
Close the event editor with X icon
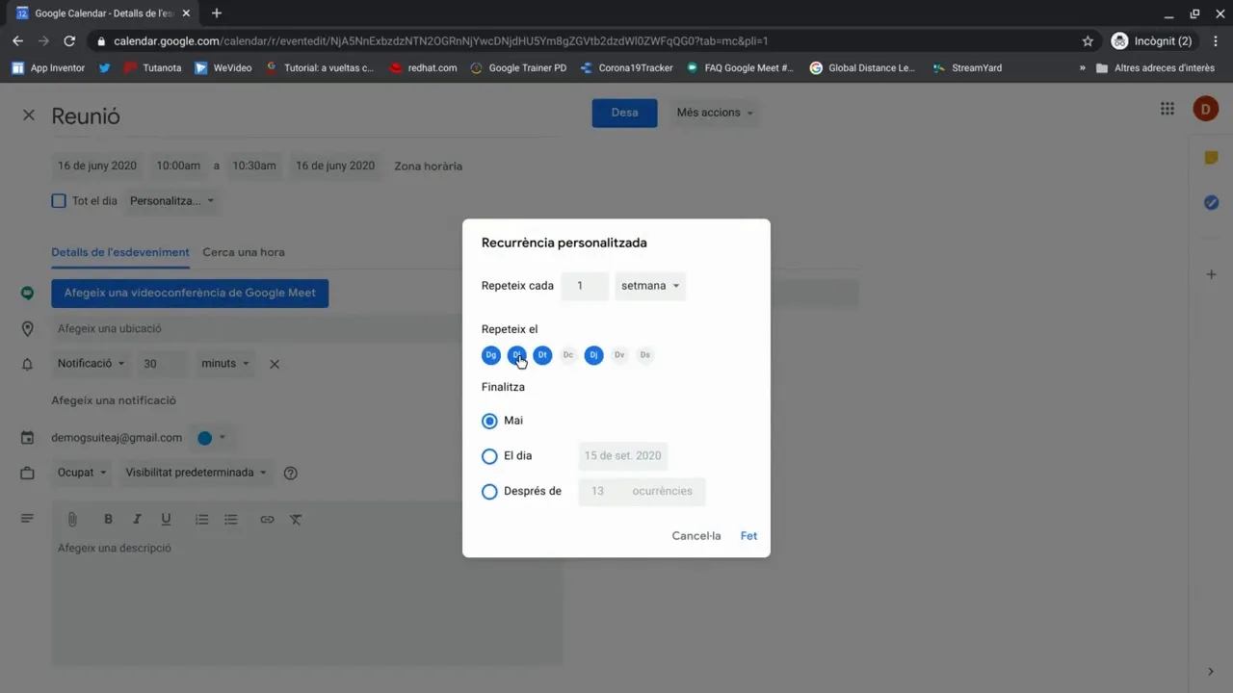pyautogui.click(x=29, y=115)
